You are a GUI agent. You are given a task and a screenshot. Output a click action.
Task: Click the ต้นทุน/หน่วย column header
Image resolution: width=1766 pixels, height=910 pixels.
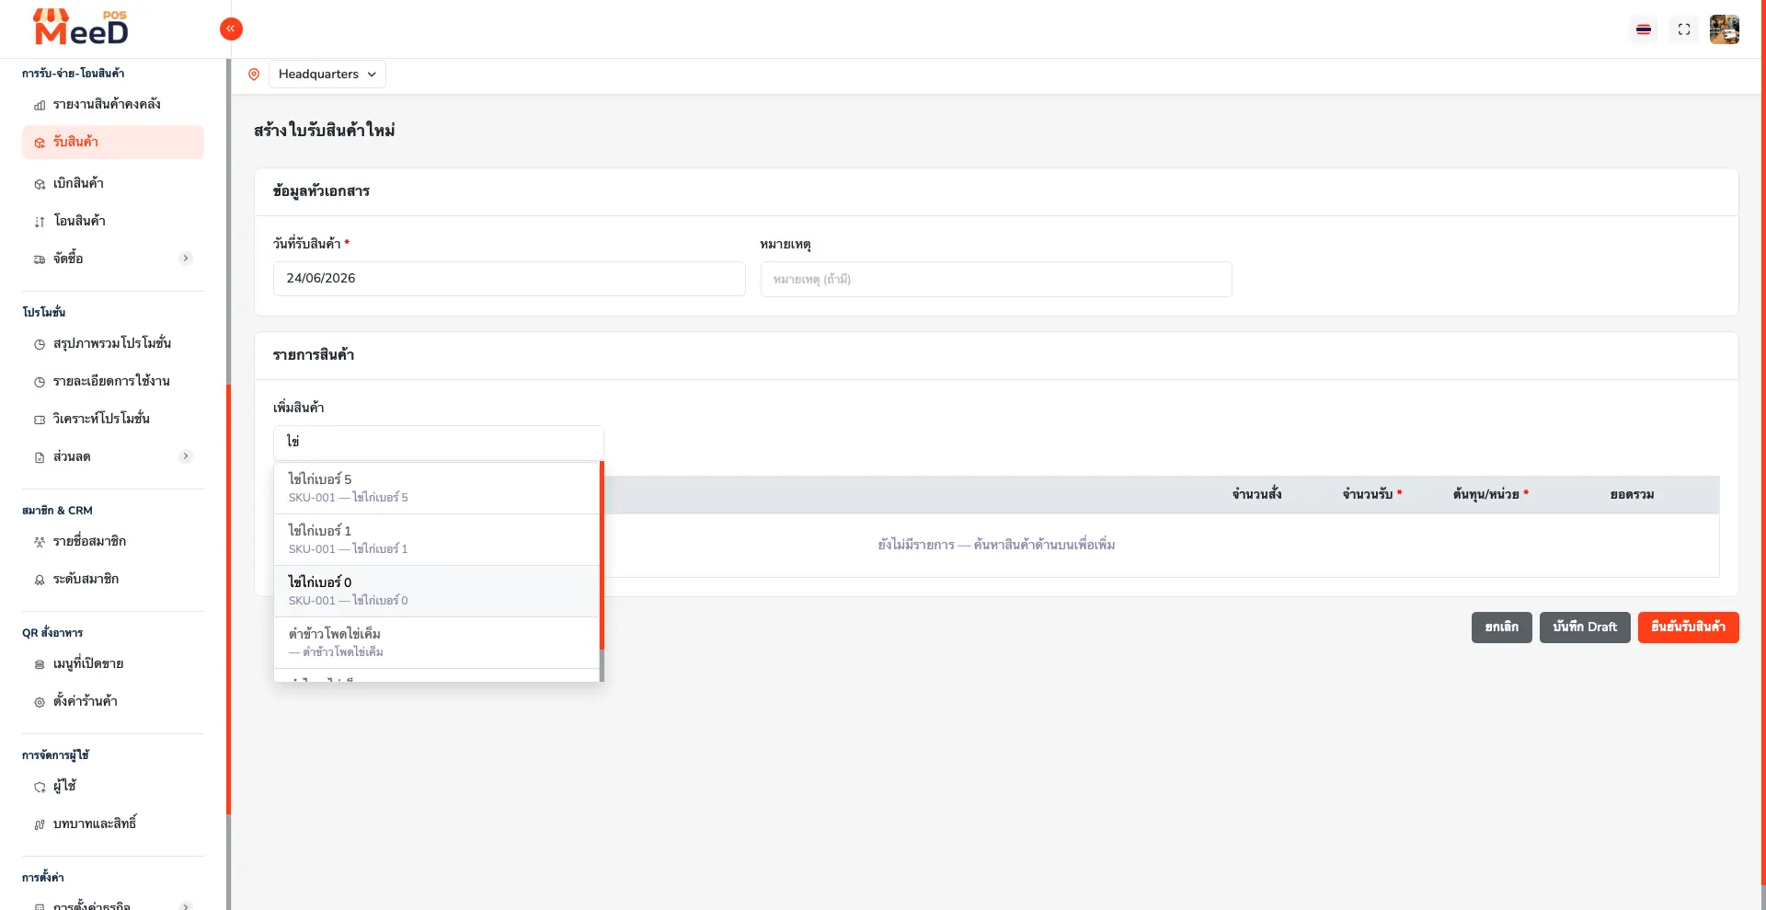pyautogui.click(x=1490, y=495)
